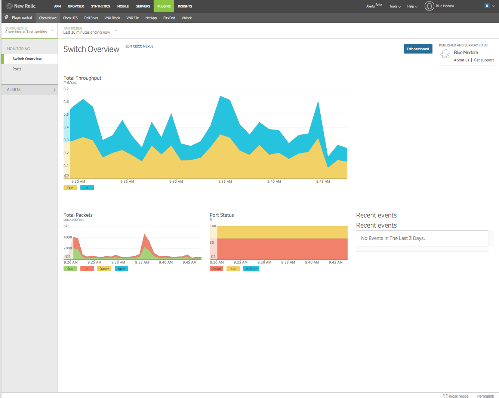This screenshot has height=398, width=499.
Task: Click the EDIT CISCO NEXUS link
Action: point(139,46)
